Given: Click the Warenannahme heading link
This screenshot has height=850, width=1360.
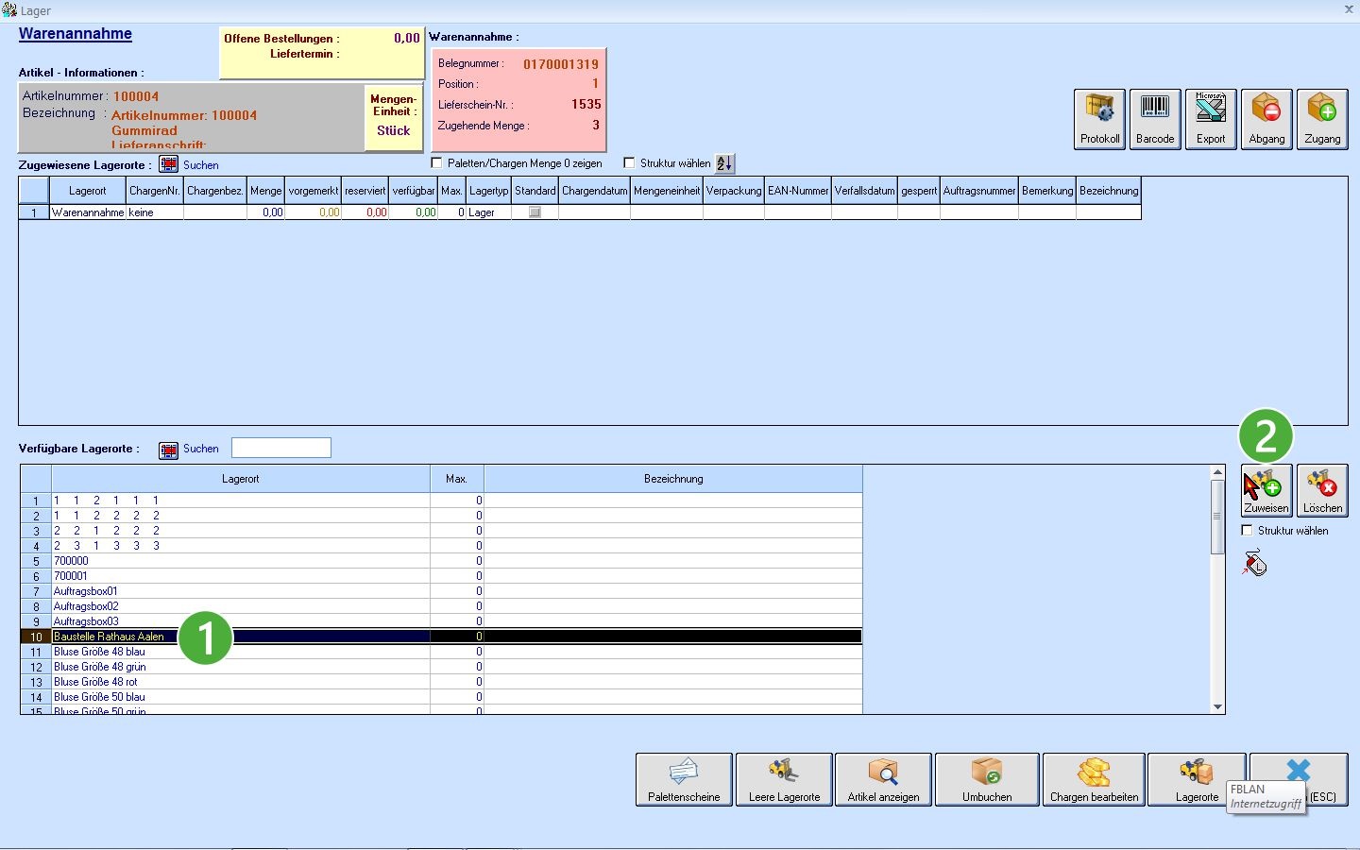Looking at the screenshot, I should [x=76, y=34].
